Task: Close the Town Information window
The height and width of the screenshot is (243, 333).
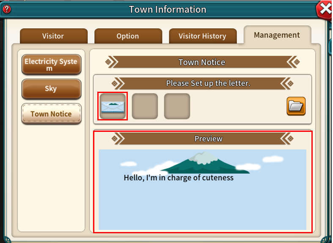Action: (325, 9)
